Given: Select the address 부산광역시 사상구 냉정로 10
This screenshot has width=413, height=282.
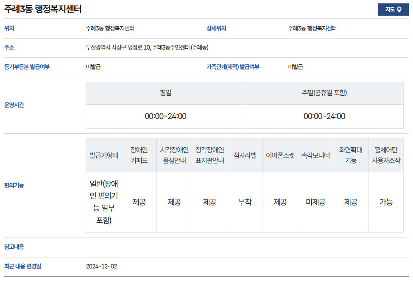Looking at the screenshot, I should pyautogui.click(x=127, y=46).
